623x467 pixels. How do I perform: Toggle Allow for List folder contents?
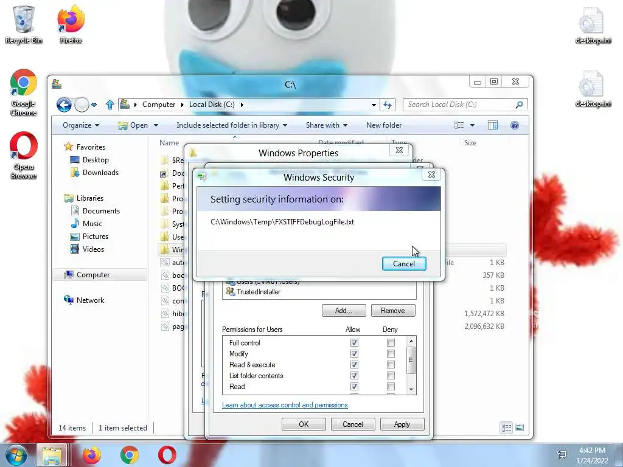click(354, 375)
